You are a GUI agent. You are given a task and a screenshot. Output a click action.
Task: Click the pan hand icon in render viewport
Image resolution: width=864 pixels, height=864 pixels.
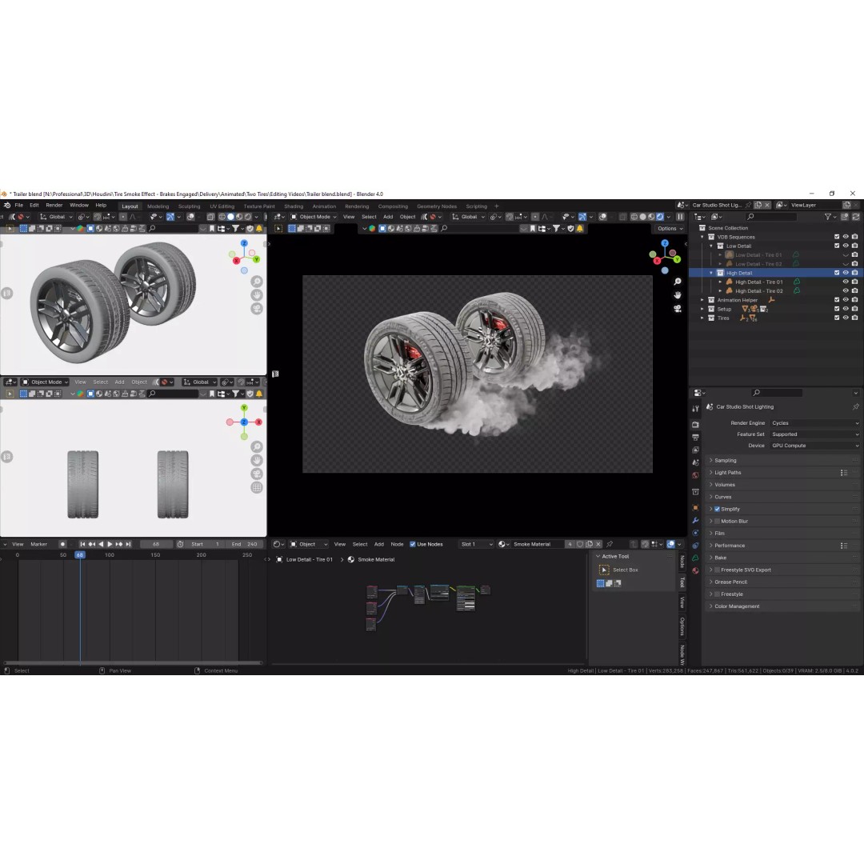click(678, 294)
